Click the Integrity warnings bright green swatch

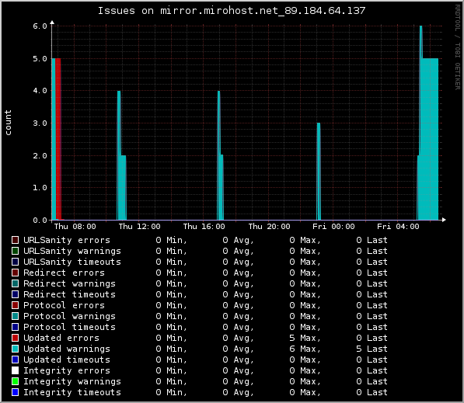point(15,381)
